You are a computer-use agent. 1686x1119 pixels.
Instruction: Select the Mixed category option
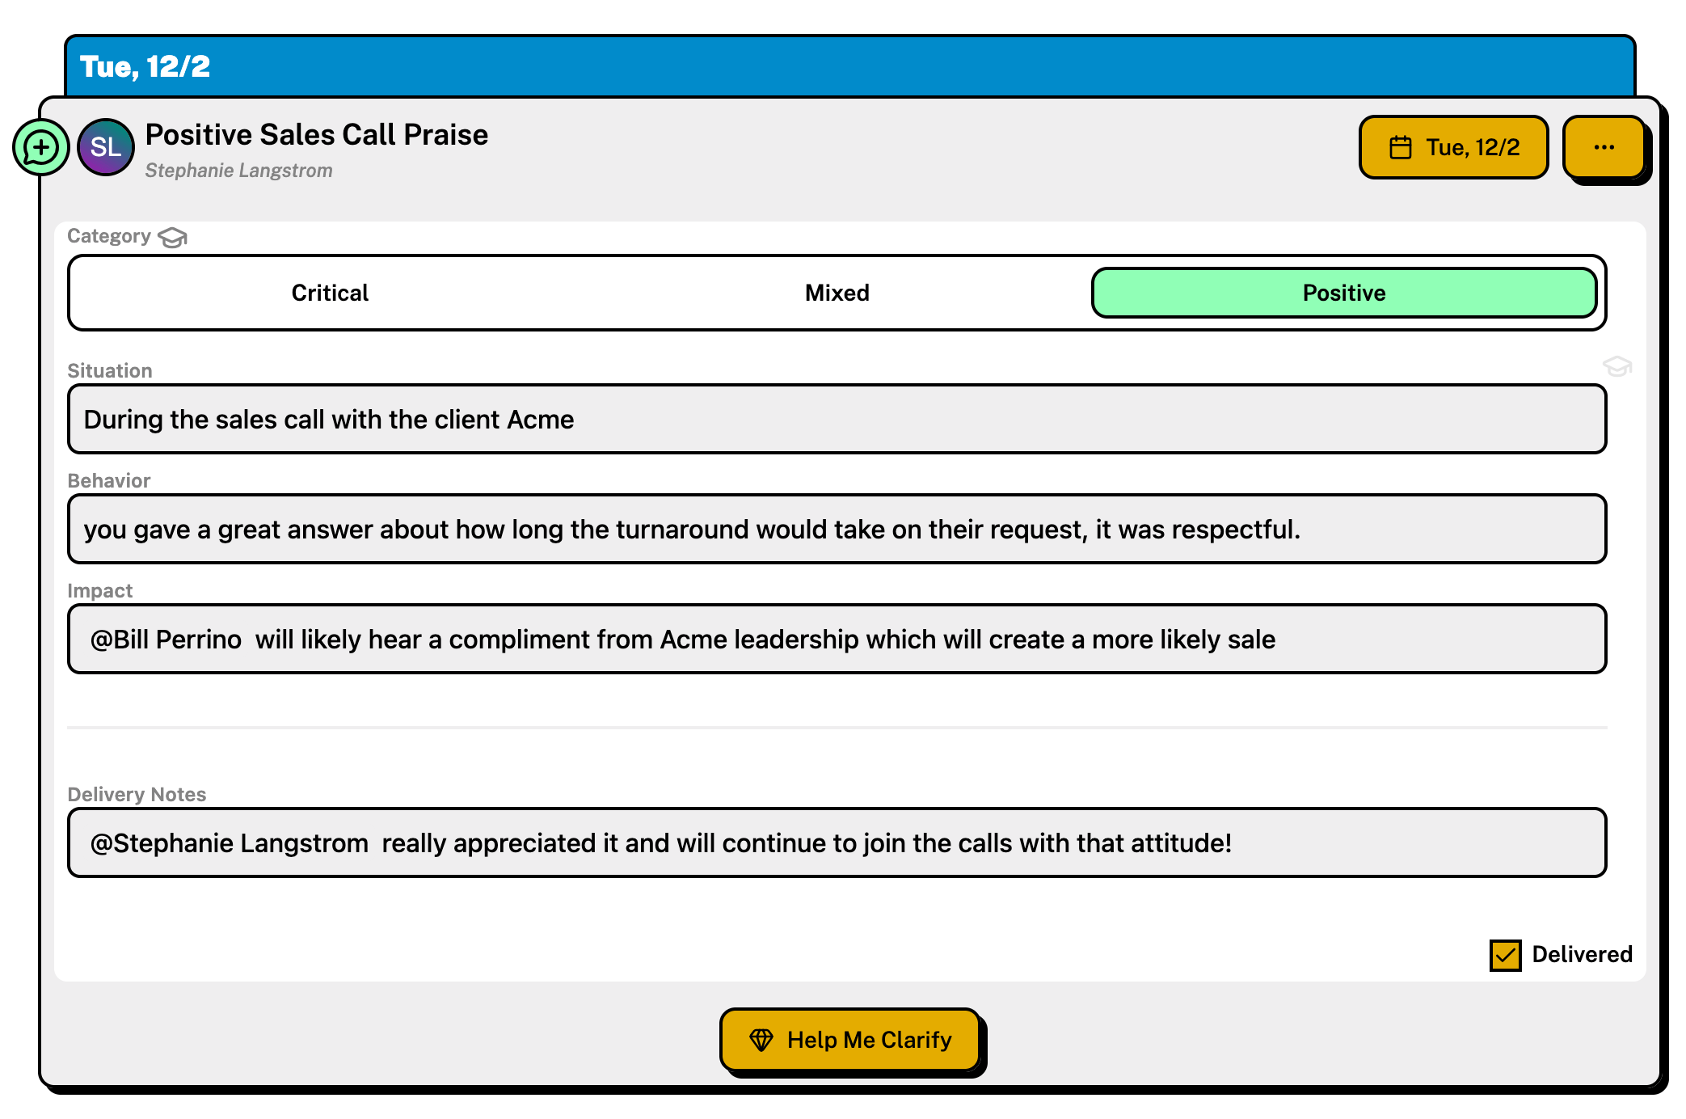pyautogui.click(x=837, y=293)
